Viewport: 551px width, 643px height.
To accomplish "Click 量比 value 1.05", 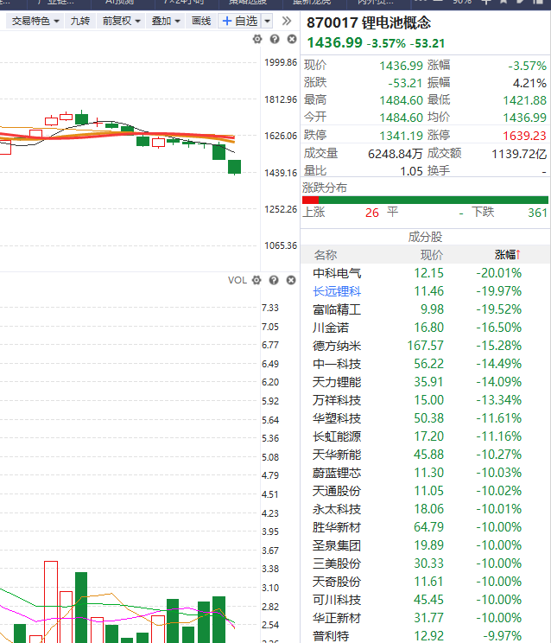I will (411, 171).
